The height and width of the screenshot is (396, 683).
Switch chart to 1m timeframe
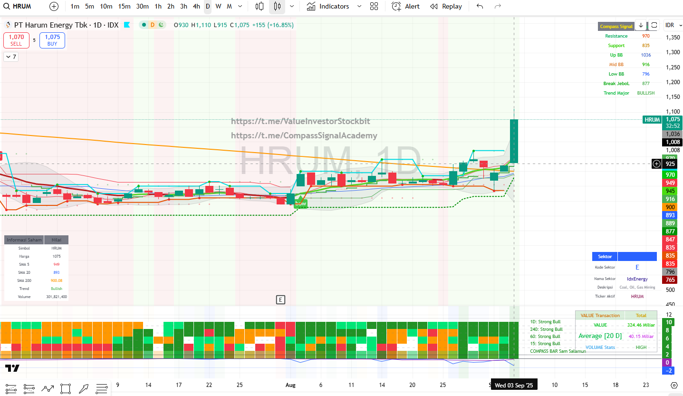pyautogui.click(x=75, y=6)
